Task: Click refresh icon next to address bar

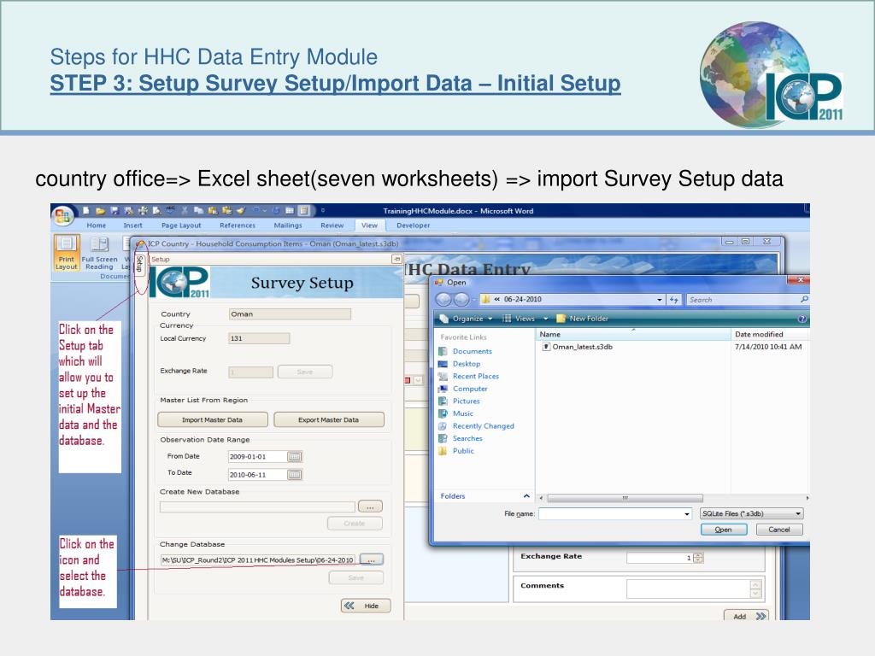Action: (674, 300)
